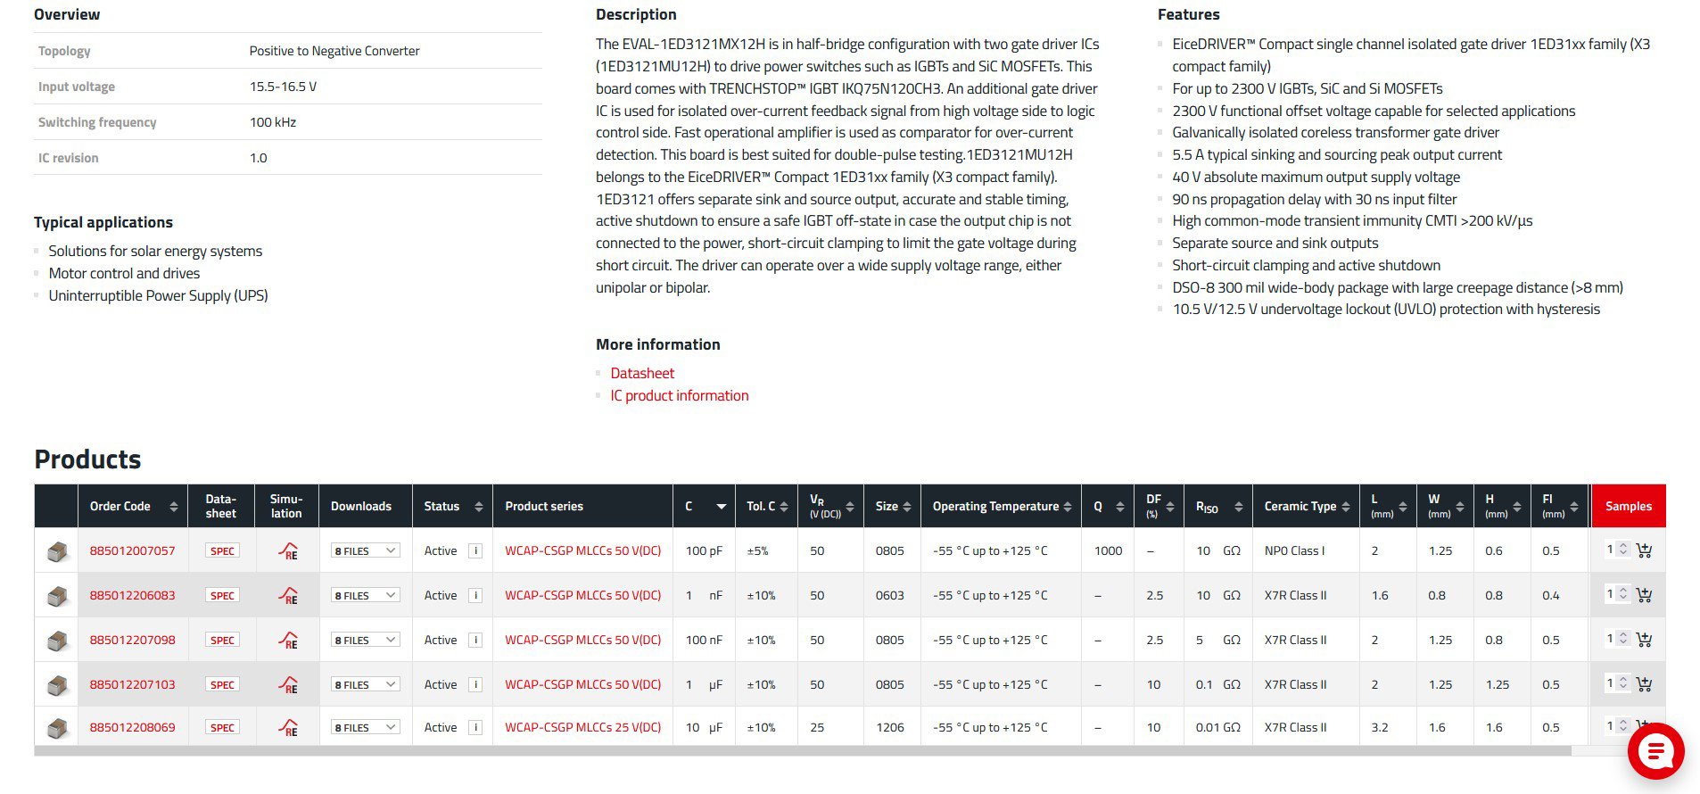Expand 8 FILES dropdown for 885012206083

tap(365, 595)
